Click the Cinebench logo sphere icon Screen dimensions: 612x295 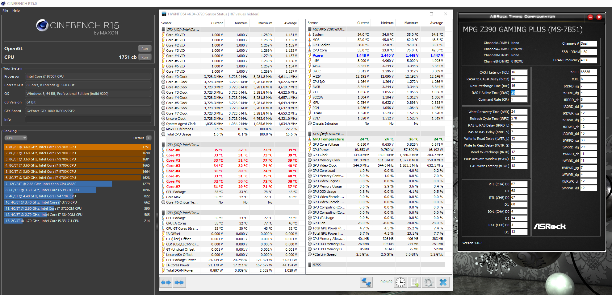point(42,25)
